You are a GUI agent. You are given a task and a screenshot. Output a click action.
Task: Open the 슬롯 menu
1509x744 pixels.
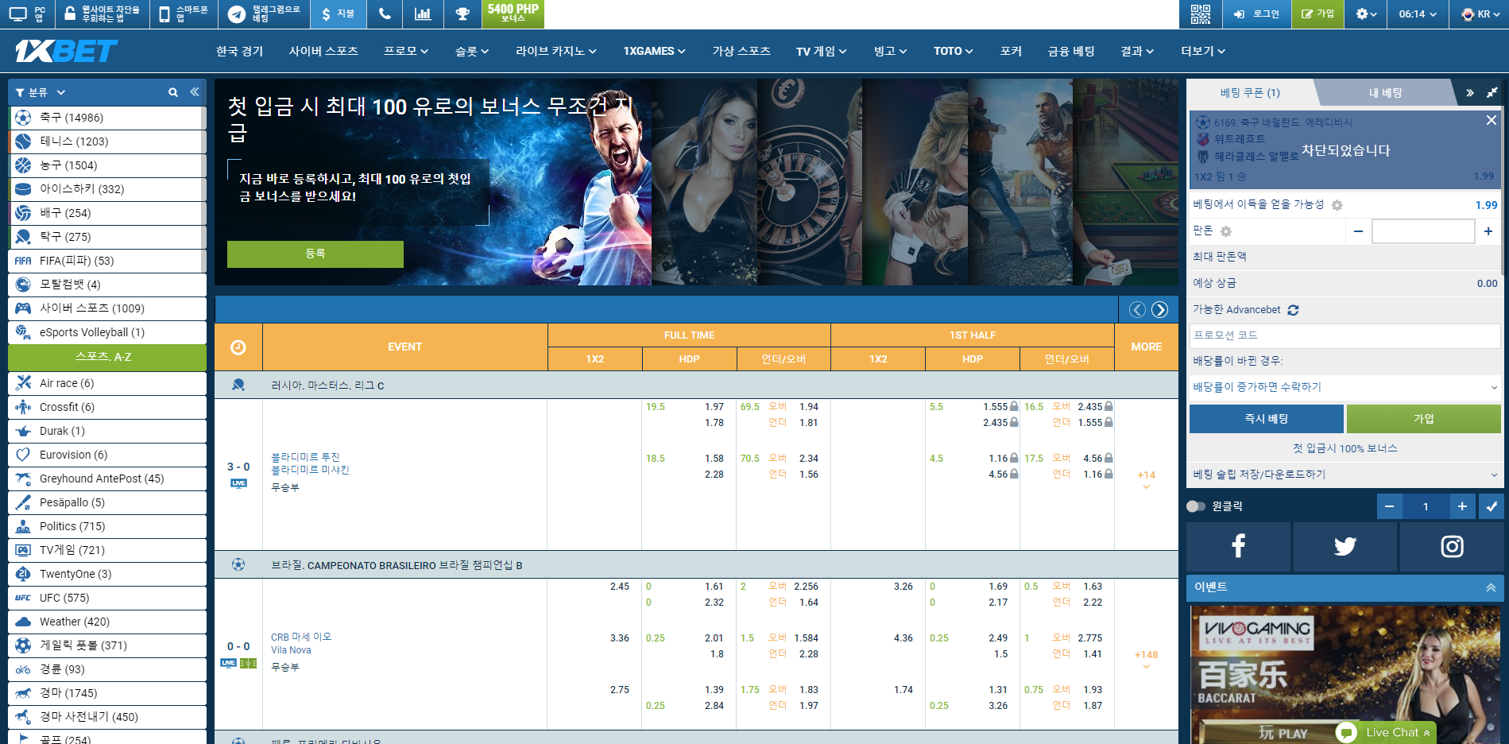point(472,51)
